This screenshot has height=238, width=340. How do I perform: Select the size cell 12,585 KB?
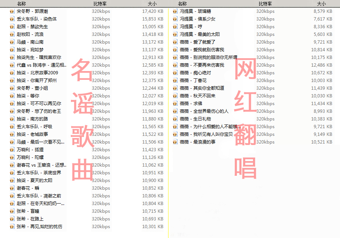[153, 65]
